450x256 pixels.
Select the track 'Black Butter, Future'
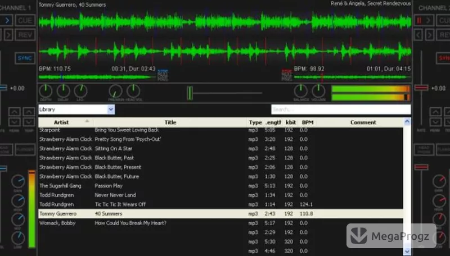click(x=220, y=176)
